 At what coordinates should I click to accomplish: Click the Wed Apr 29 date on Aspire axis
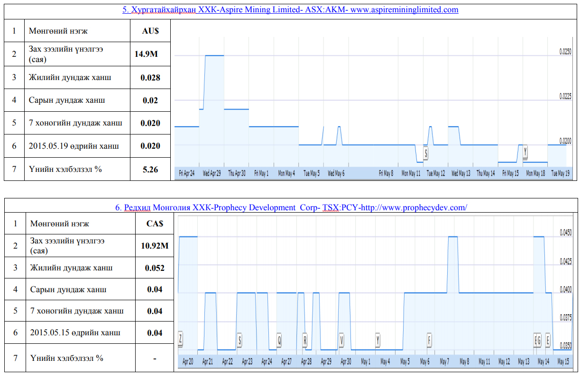[212, 174]
